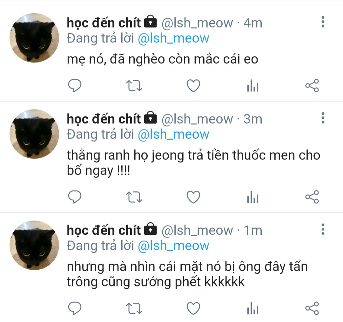Screen dimensions: 343x322
Task: View analytics of the 4m ago tweet
Action: [x=253, y=85]
